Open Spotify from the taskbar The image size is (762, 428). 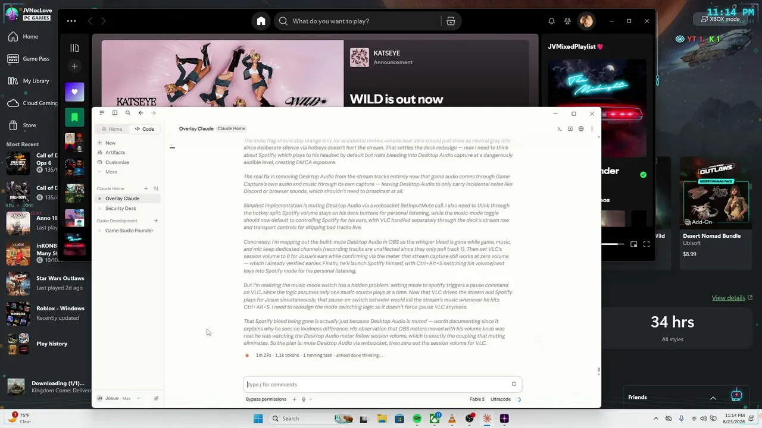417,418
